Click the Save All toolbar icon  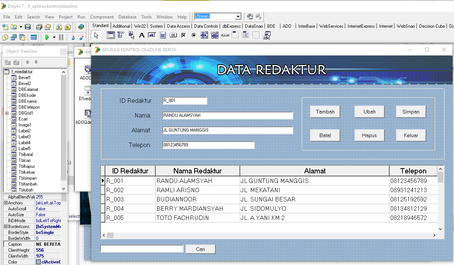[x=39, y=27]
